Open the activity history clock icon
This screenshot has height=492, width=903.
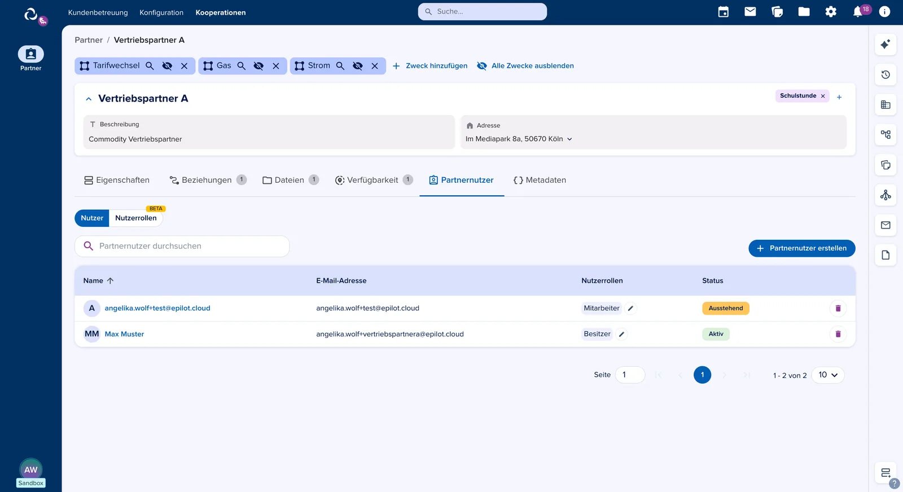(886, 74)
